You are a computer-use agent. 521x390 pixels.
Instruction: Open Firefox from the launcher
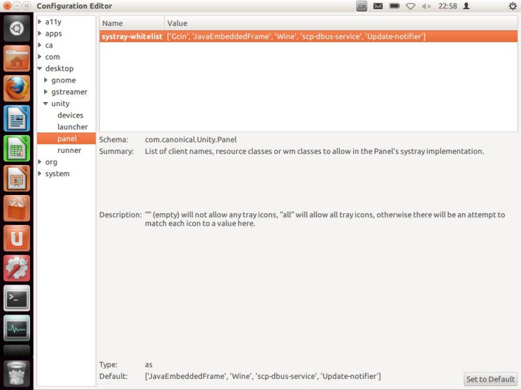pos(17,88)
